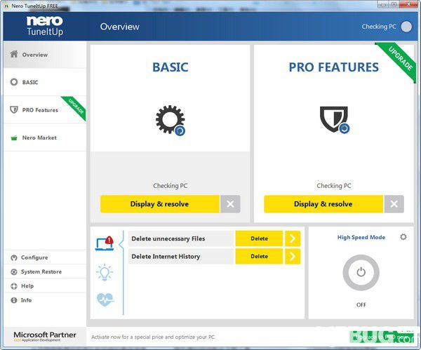
Task: Click the 'Delete Internet History' label
Action: click(166, 256)
